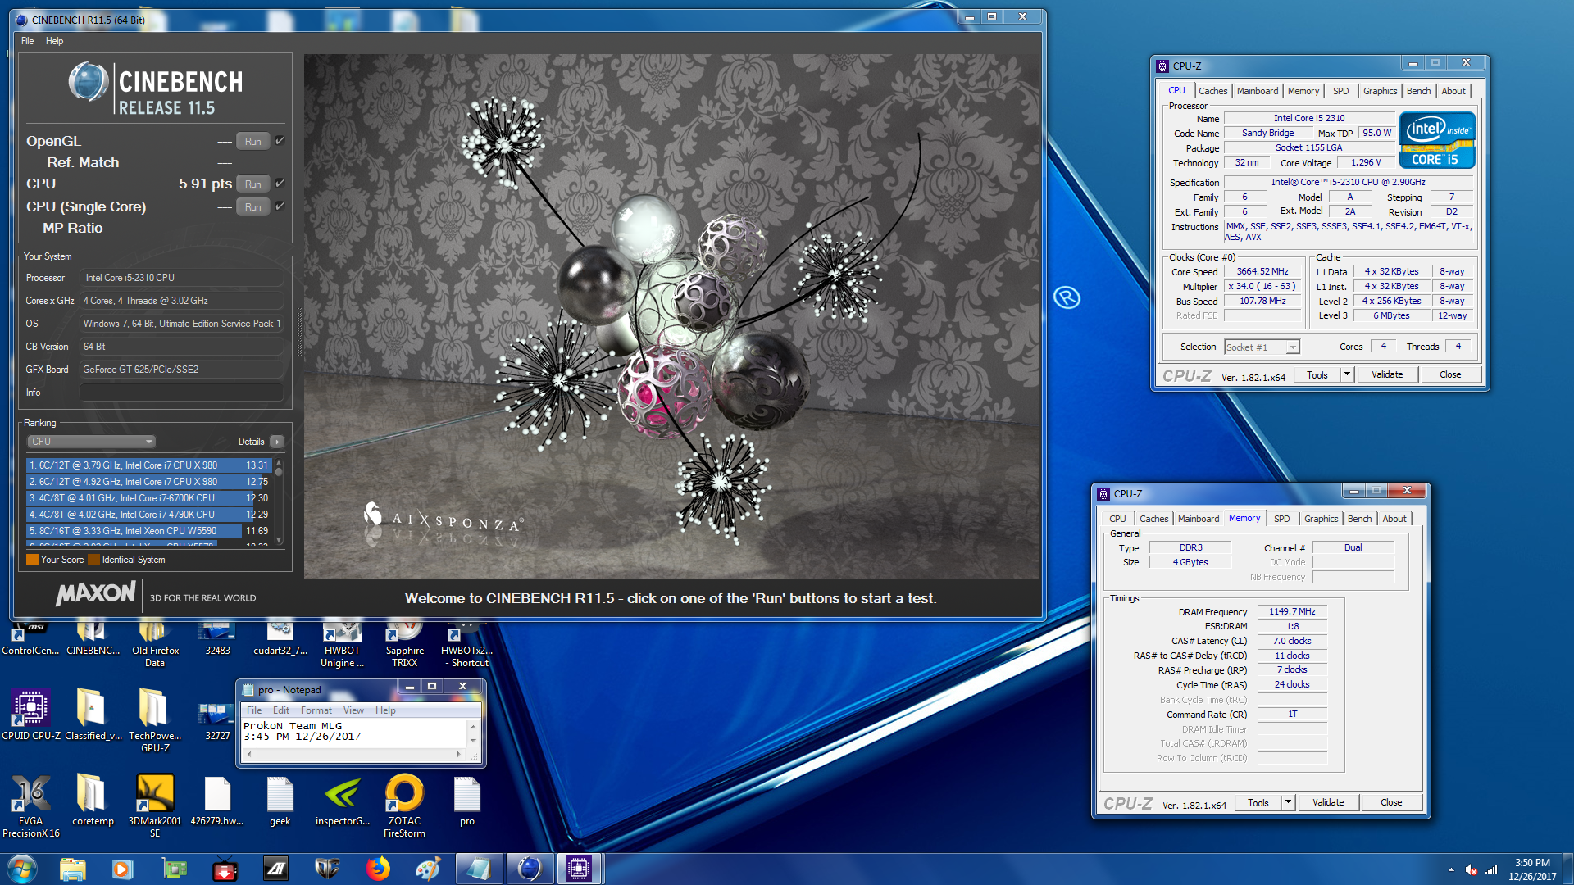This screenshot has height=885, width=1574.
Task: Launch HWBOT Unigine shortcut
Action: pyautogui.click(x=342, y=643)
